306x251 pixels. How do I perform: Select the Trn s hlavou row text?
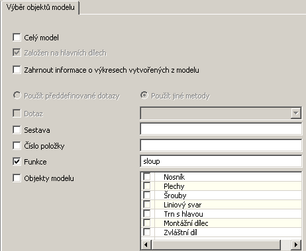click(x=183, y=214)
